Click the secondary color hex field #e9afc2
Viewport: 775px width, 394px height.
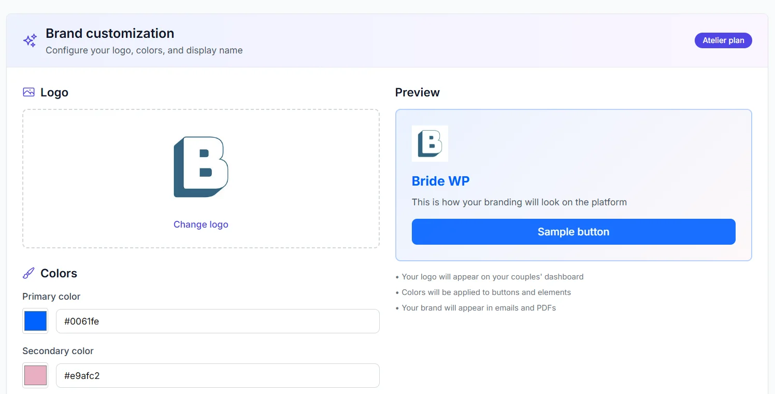pyautogui.click(x=218, y=375)
